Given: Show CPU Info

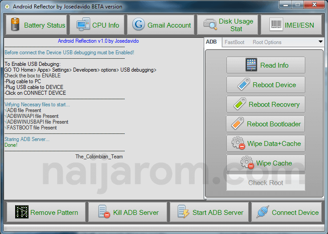Looking at the screenshot, I should [x=97, y=24].
